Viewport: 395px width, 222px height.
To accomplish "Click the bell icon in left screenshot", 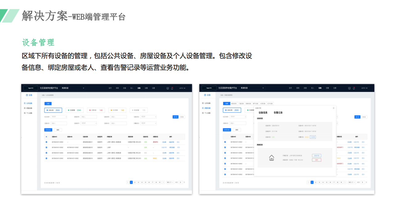I will (x=172, y=88).
